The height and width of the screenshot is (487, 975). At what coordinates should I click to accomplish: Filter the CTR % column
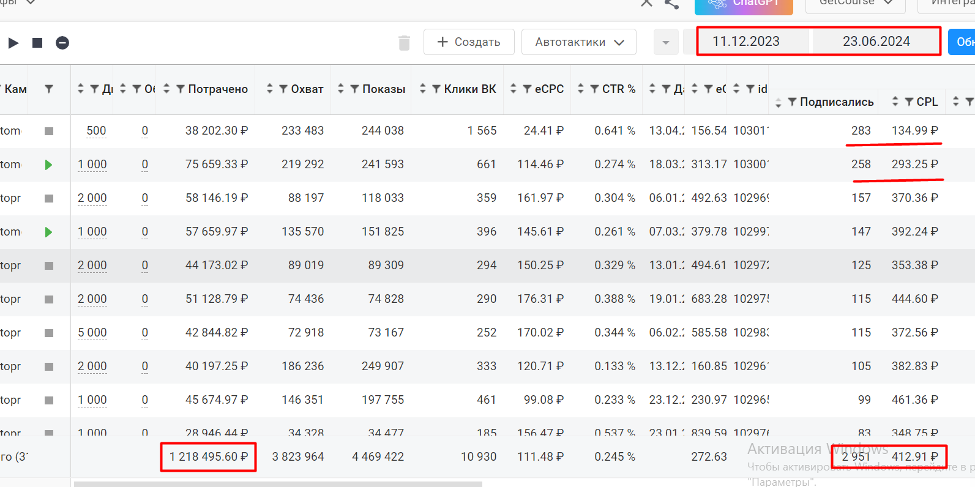[594, 89]
